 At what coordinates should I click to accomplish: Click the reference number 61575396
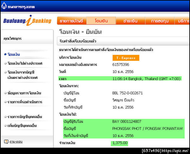point(121,65)
